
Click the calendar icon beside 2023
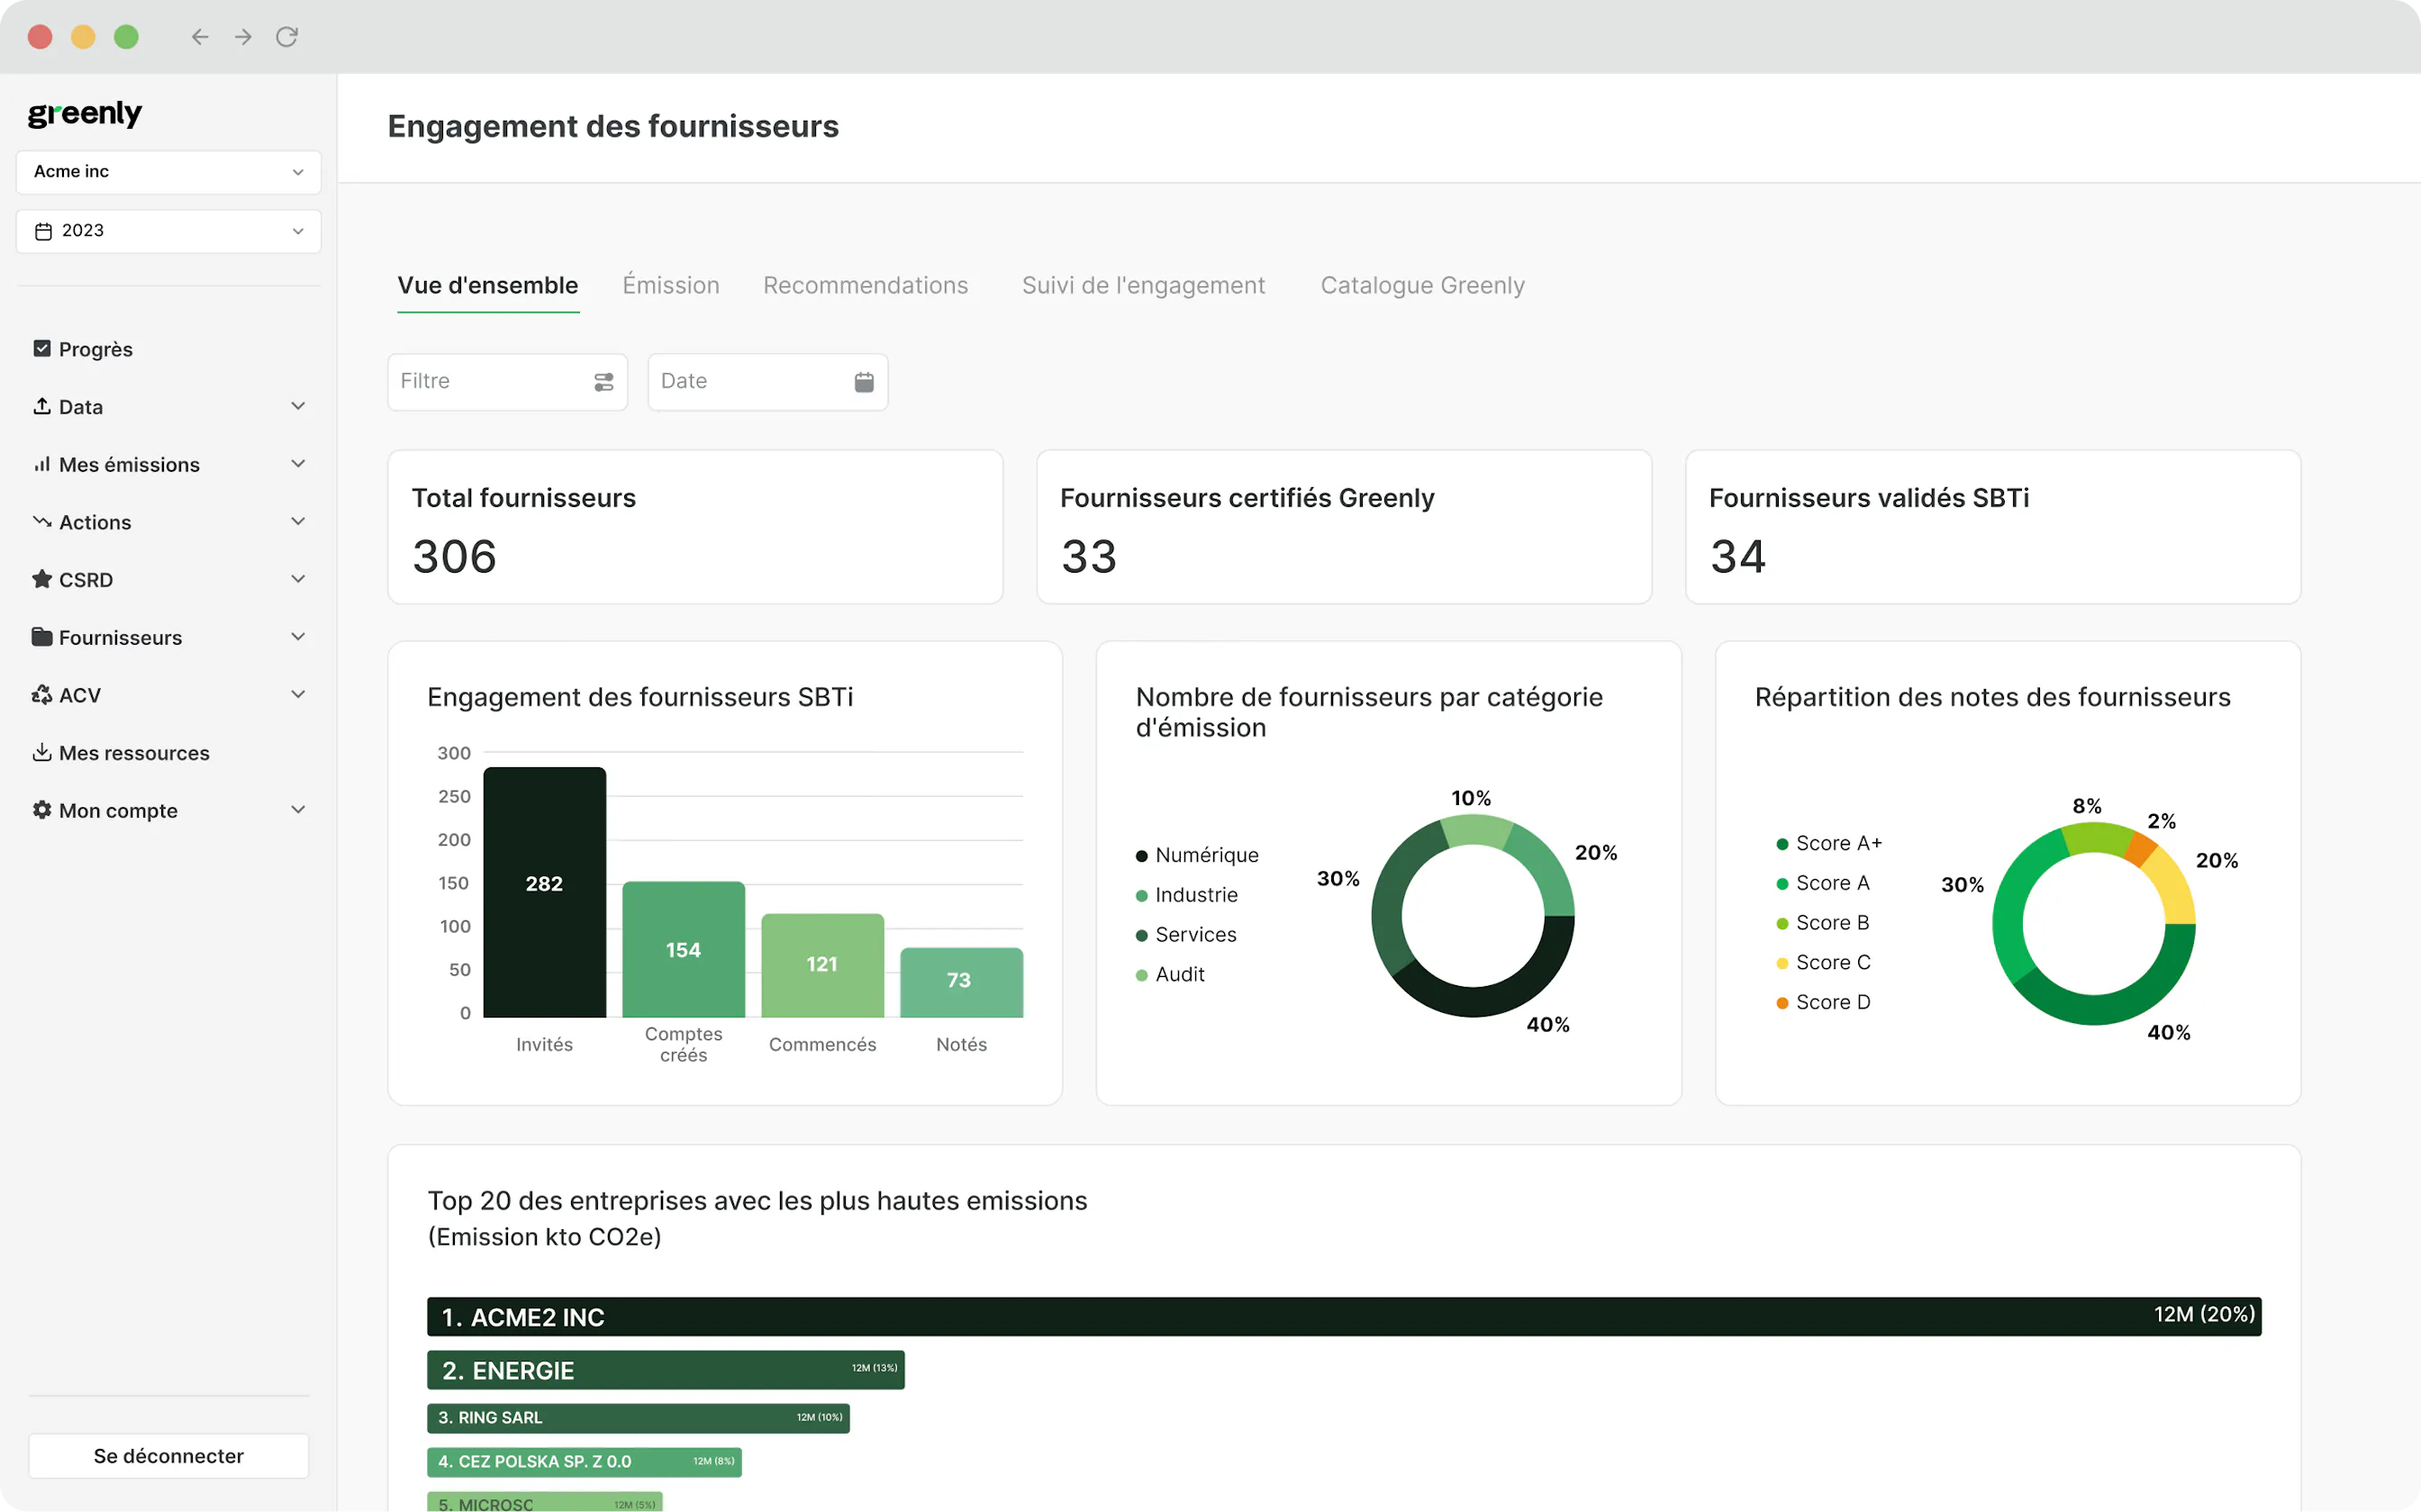(43, 231)
